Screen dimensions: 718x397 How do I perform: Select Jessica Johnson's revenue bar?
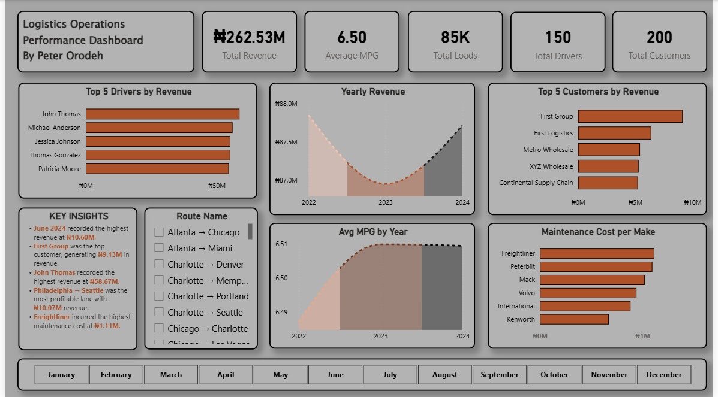coord(158,141)
